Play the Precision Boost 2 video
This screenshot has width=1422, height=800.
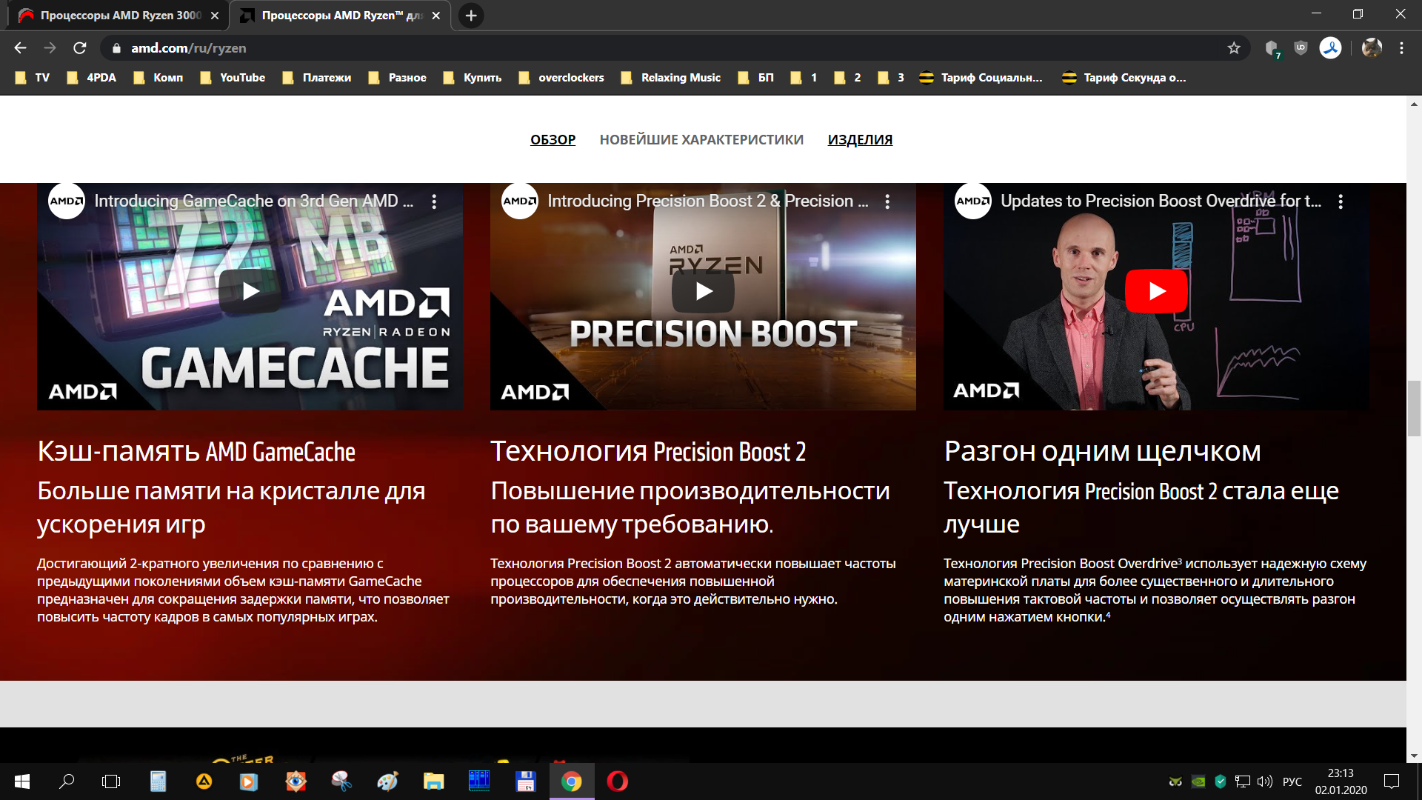pos(703,291)
